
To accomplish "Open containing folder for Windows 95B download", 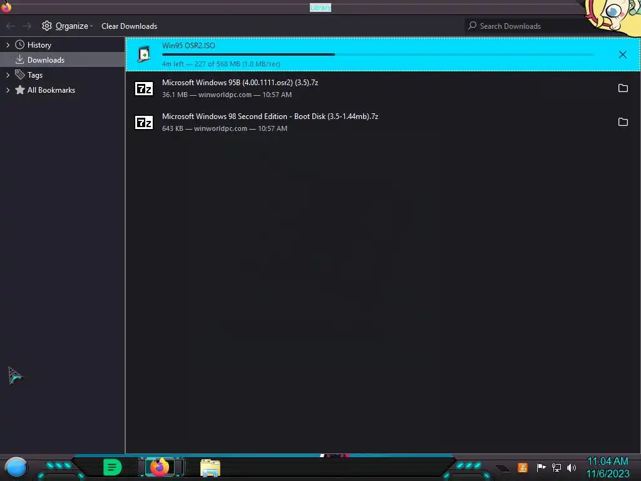I will pyautogui.click(x=623, y=88).
